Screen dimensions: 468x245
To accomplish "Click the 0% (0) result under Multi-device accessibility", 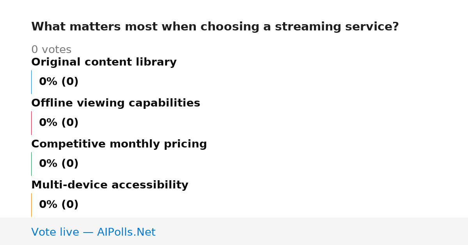I will click(x=59, y=205).
